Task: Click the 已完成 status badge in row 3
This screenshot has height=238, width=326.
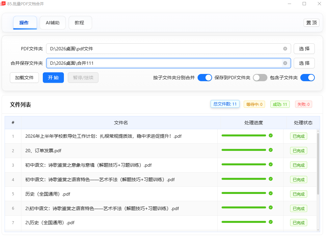Action: click(x=298, y=165)
